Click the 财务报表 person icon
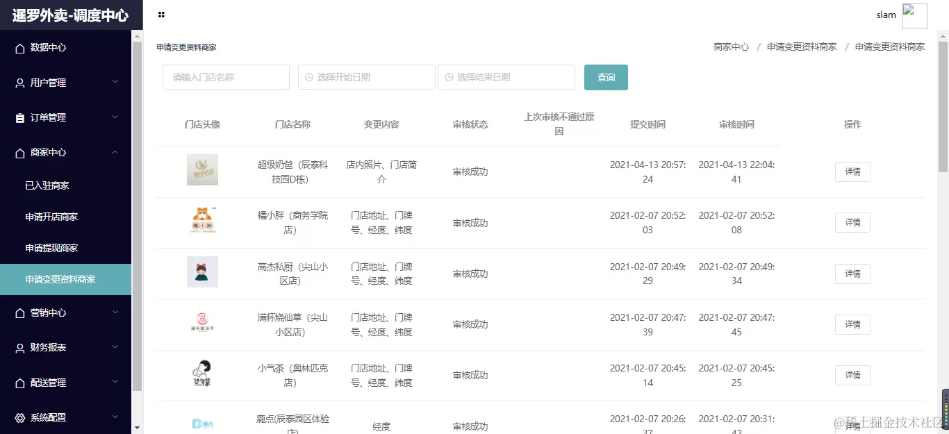 pos(19,348)
